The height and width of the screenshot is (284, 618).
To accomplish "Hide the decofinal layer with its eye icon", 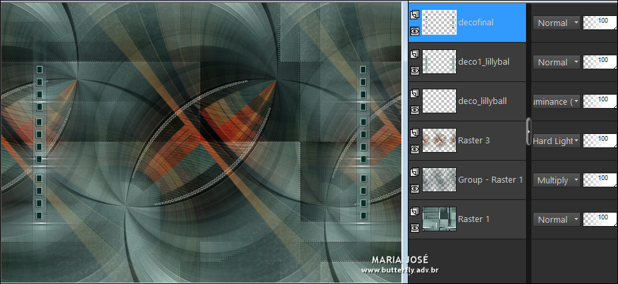I will coord(414,31).
